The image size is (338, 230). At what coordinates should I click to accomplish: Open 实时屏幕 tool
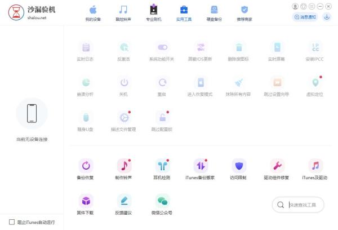point(277,51)
